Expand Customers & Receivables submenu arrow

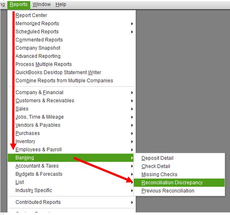[132, 101]
